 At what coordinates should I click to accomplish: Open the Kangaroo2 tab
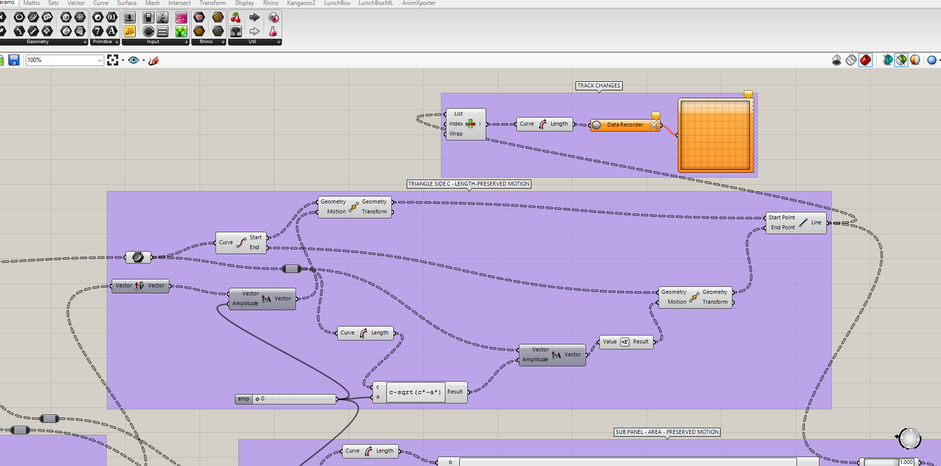[x=301, y=3]
